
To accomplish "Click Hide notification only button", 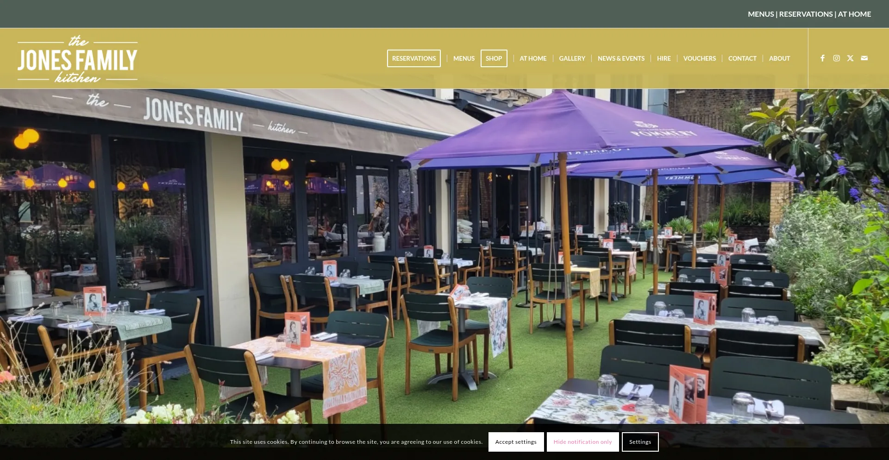I will (582, 442).
